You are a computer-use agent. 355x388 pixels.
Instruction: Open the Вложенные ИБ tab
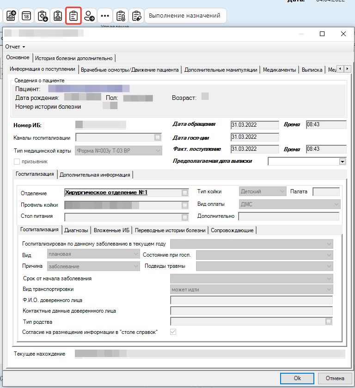[111, 230]
